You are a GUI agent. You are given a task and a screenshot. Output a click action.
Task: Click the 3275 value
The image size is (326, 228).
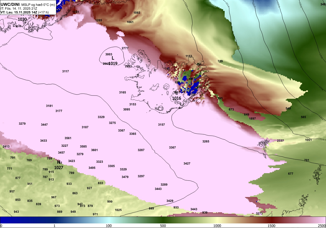(x=112, y=123)
